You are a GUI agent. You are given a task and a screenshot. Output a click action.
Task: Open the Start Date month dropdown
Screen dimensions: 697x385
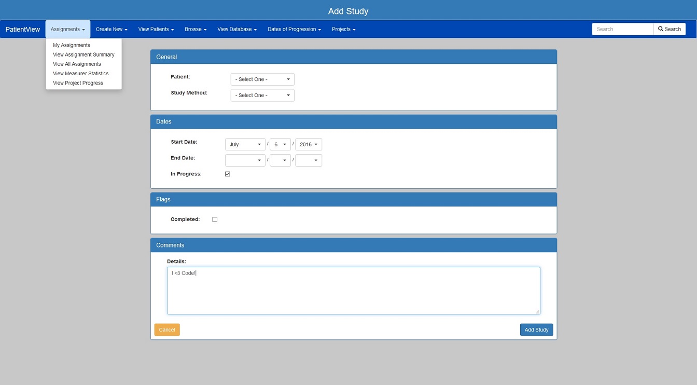(x=245, y=144)
